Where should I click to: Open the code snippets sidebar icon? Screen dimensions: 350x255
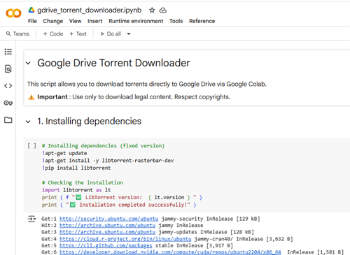tap(8, 86)
